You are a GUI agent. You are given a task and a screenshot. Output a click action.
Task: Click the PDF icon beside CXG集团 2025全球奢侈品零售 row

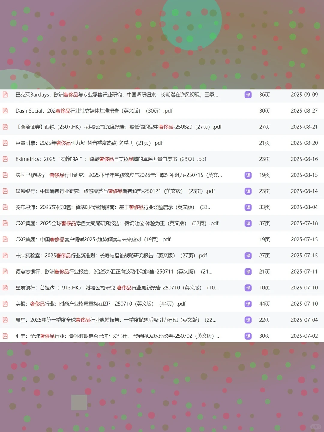5,223
